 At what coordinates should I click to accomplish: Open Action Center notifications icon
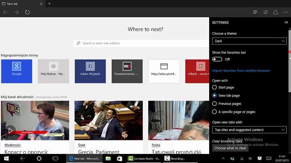point(260,158)
